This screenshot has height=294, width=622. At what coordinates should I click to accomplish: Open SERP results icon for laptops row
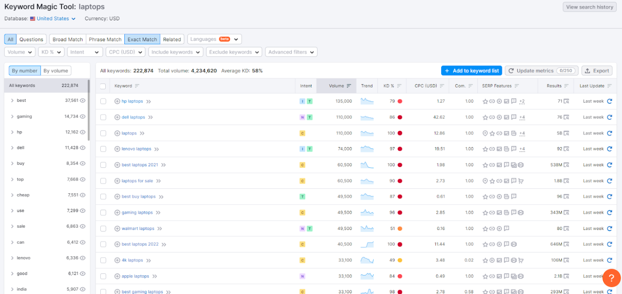point(566,133)
